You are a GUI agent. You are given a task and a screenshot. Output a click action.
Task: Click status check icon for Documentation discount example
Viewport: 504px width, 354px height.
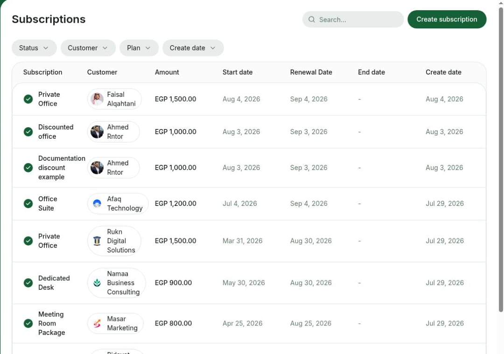click(28, 168)
